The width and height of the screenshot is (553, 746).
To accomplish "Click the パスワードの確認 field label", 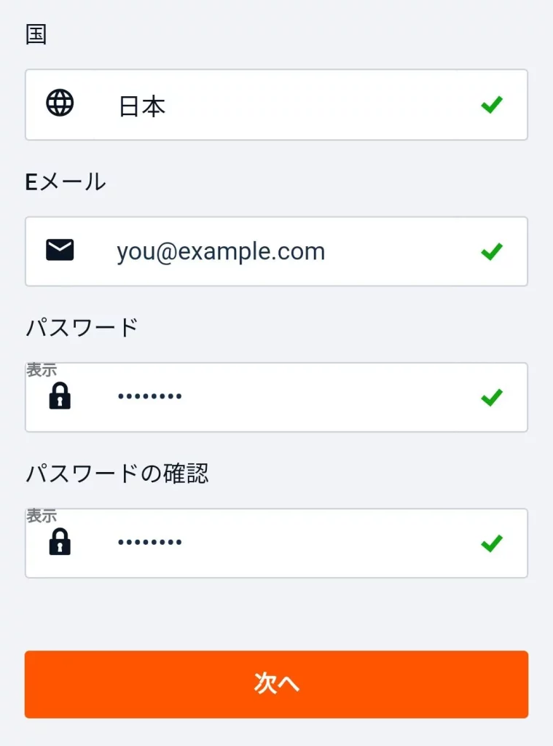I will [117, 474].
